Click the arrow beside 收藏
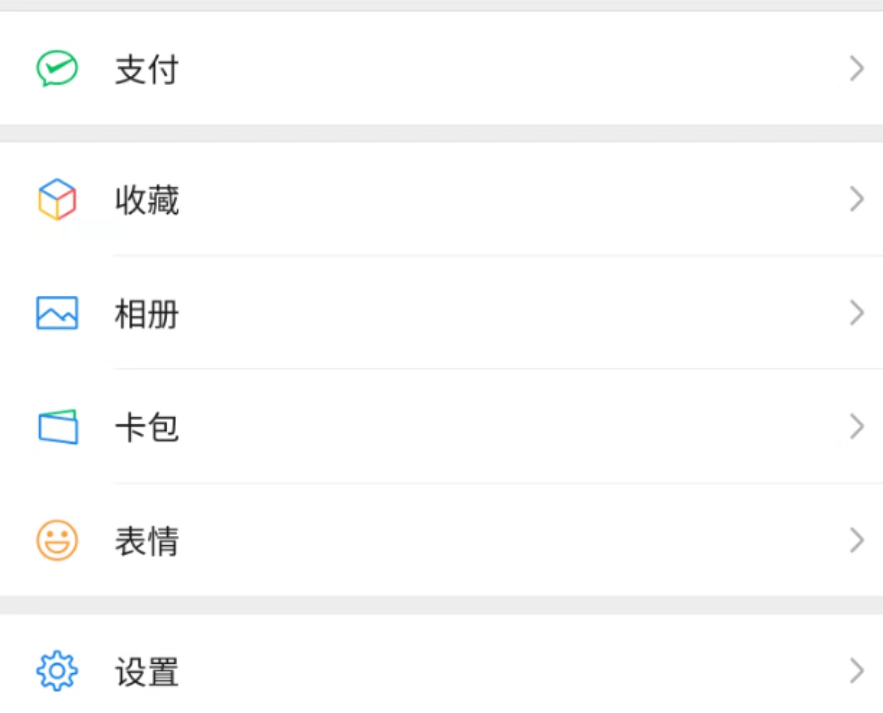 tap(857, 200)
